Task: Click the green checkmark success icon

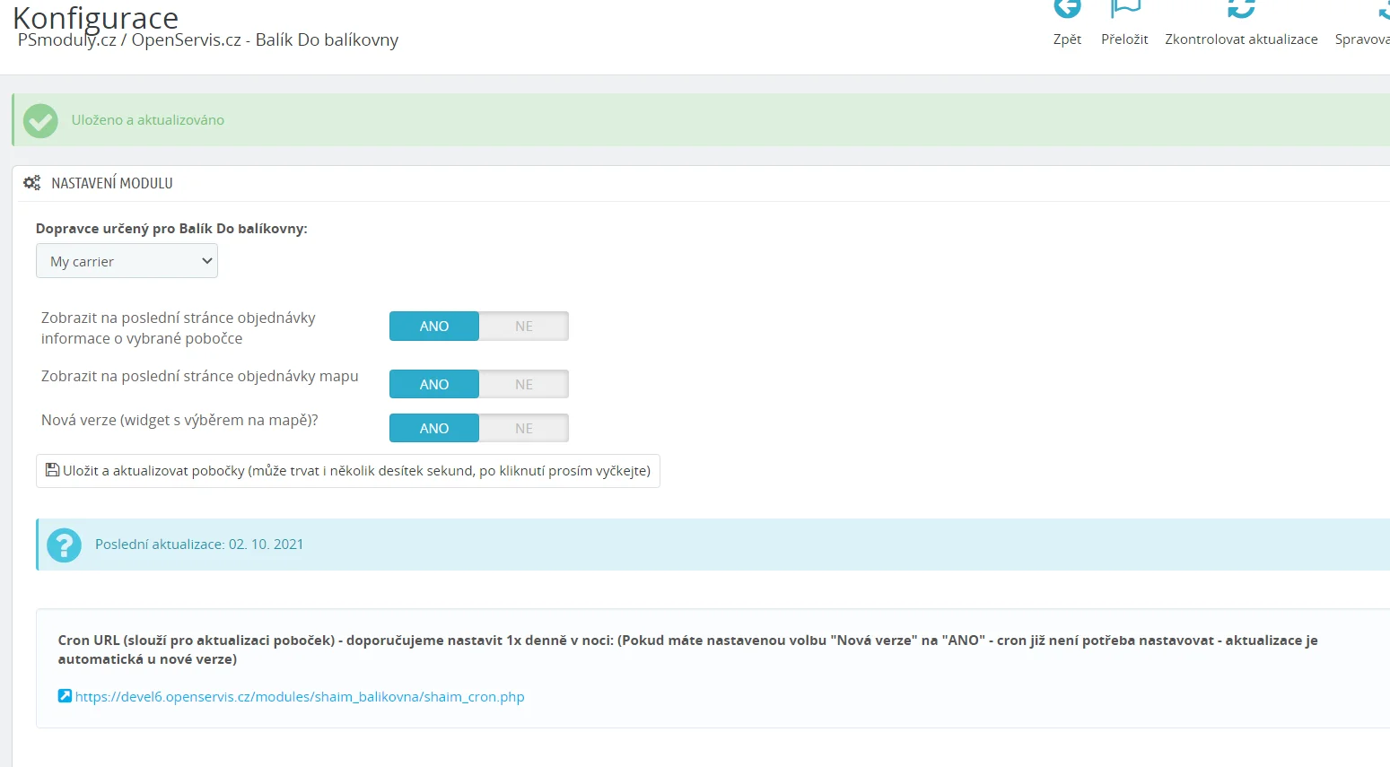Action: (x=40, y=120)
